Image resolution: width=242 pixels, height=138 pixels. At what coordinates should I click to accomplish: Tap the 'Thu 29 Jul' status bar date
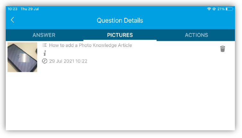click(x=29, y=9)
